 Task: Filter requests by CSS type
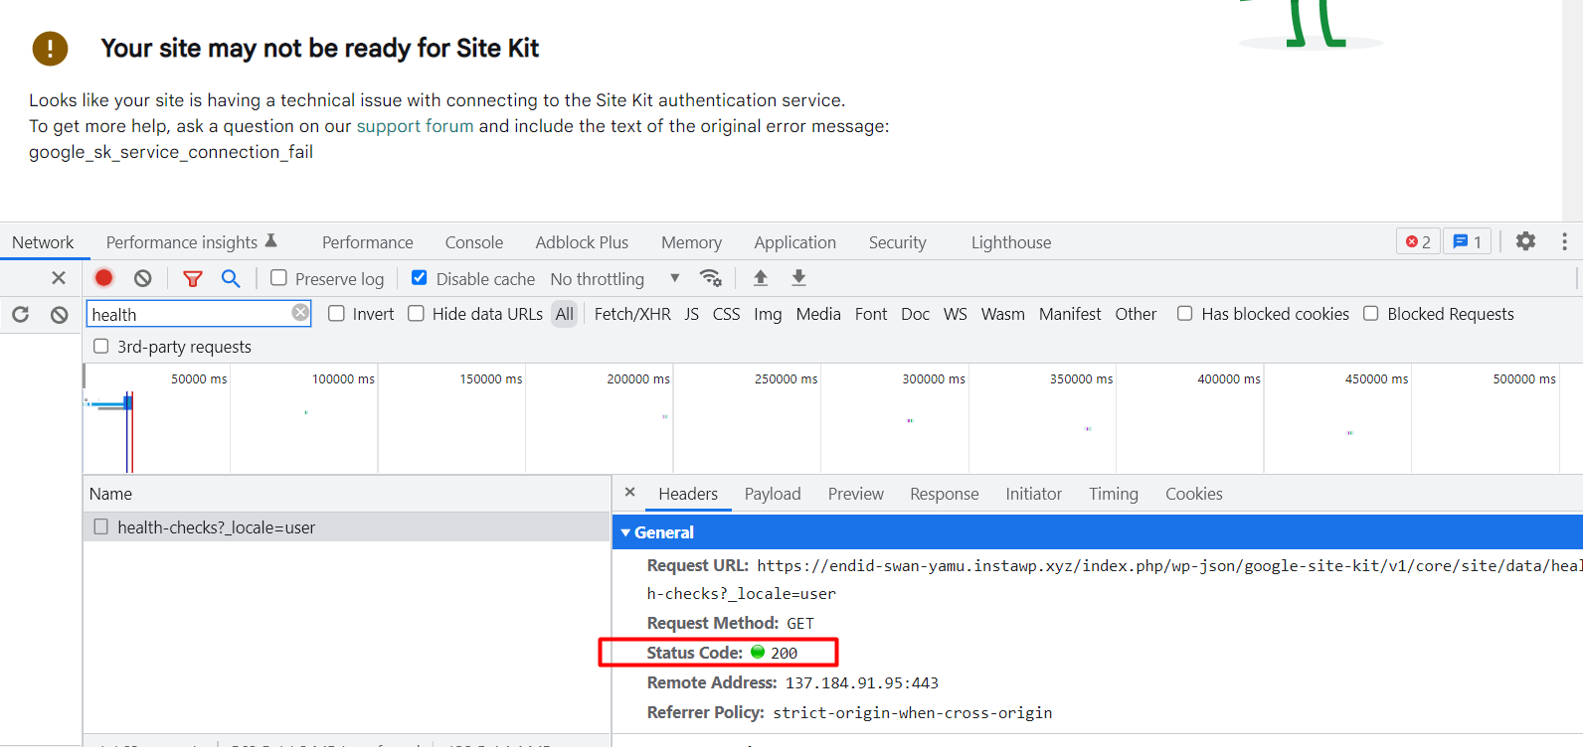pos(727,314)
